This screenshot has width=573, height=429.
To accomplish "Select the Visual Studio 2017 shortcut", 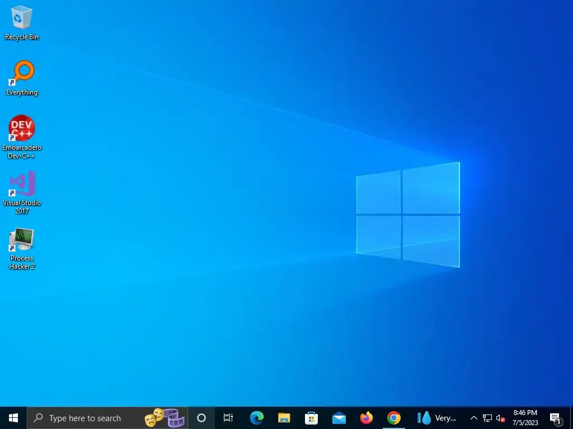I will 22,192.
